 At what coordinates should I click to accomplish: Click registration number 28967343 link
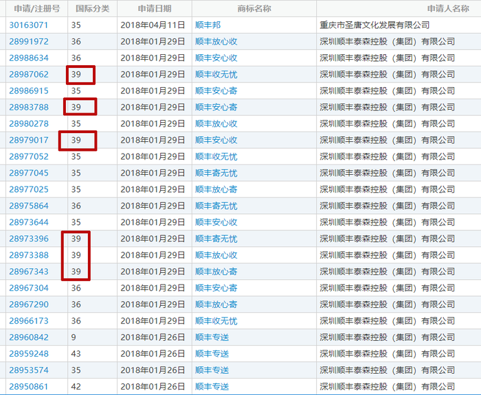(29, 272)
